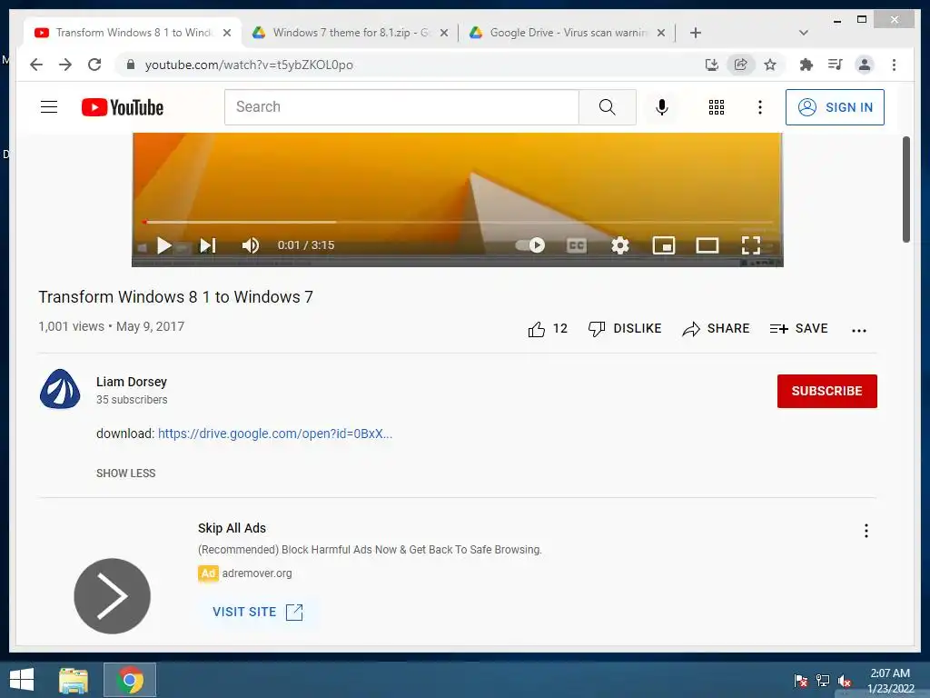
Task: Switch to miniplayer mode
Action: 664,245
